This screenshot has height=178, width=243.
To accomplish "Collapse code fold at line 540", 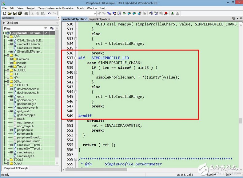I will point(76,72).
